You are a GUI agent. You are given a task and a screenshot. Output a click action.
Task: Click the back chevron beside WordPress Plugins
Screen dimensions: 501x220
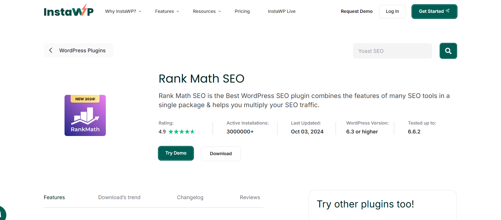[51, 50]
